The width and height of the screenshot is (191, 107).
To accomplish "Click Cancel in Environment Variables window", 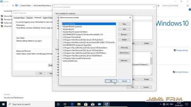I will click(146, 87).
